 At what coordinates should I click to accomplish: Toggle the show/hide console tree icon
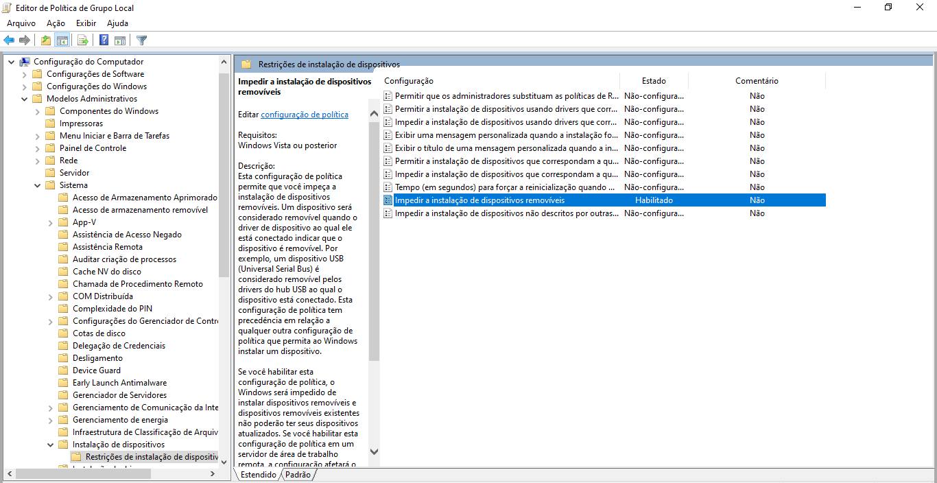[62, 40]
